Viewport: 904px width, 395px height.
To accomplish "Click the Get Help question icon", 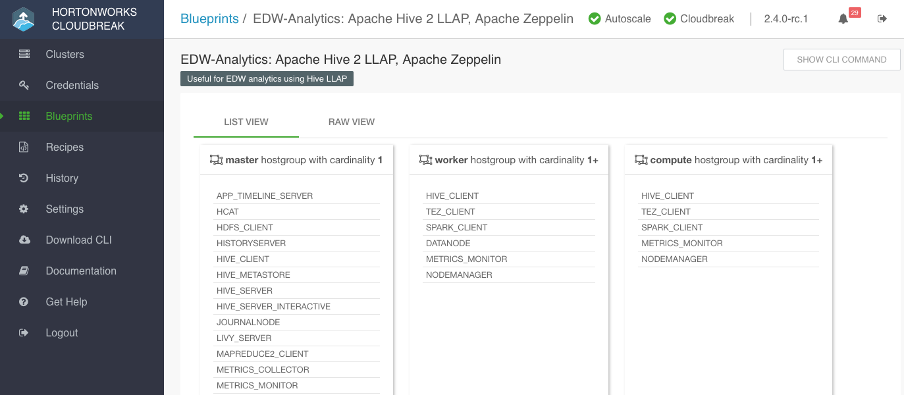I will (x=24, y=302).
